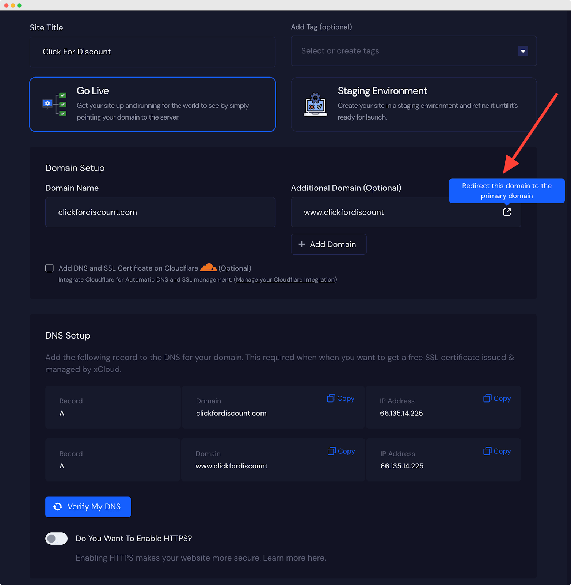Open the Select or create tags field
The image size is (571, 585).
coord(402,51)
